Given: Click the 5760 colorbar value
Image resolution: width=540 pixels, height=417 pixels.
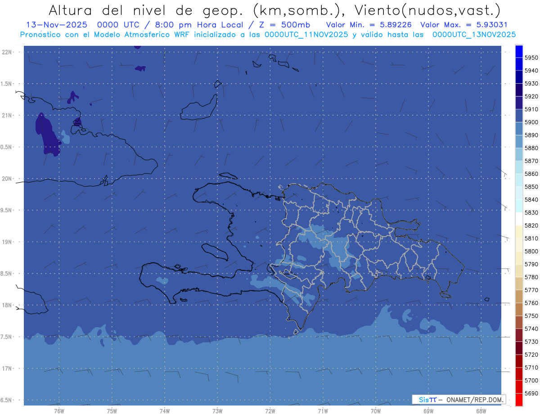Looking at the screenshot, I should [x=531, y=303].
